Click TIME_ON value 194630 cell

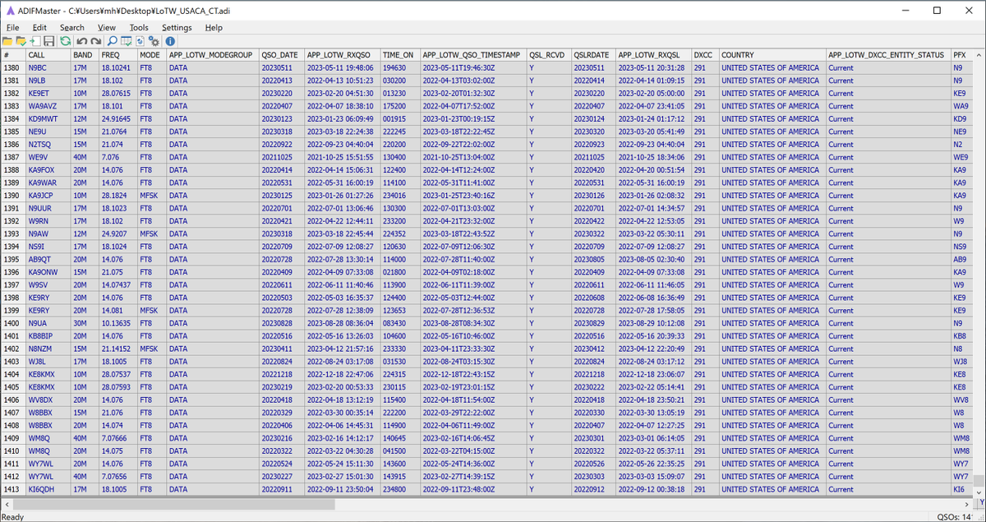[x=399, y=67]
